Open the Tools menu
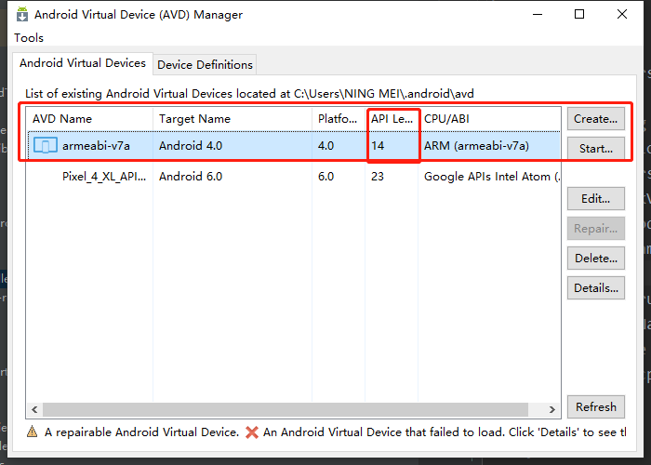 [29, 38]
